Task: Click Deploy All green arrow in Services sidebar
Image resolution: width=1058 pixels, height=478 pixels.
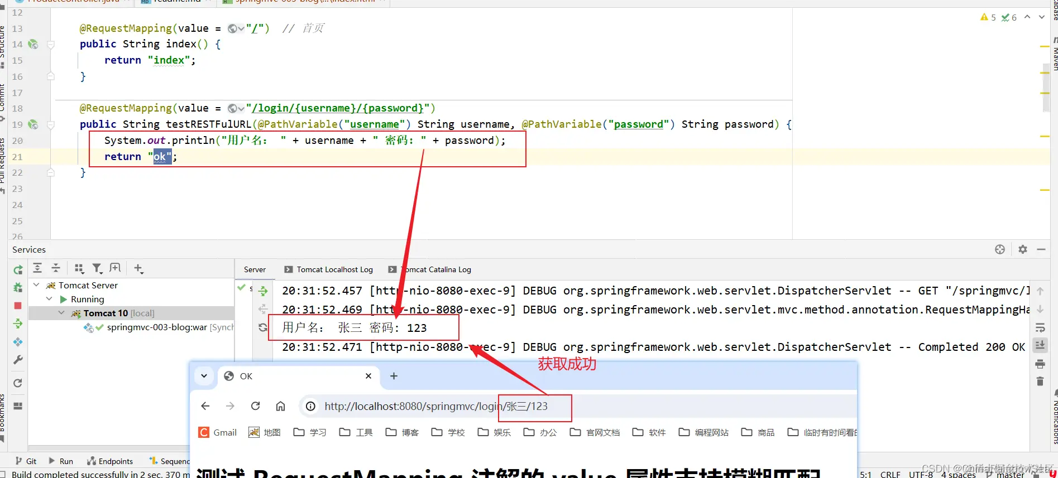Action: click(18, 324)
